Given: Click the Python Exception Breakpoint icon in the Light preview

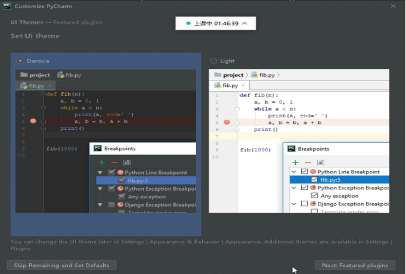Looking at the screenshot, I should point(313,187).
